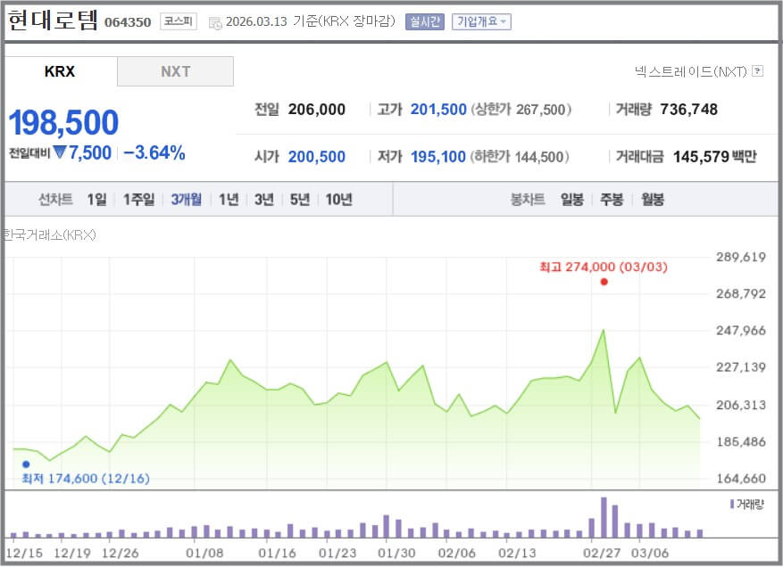The width and height of the screenshot is (783, 567).
Task: Click the calendar icon beside 2026.03.13
Action: point(215,23)
